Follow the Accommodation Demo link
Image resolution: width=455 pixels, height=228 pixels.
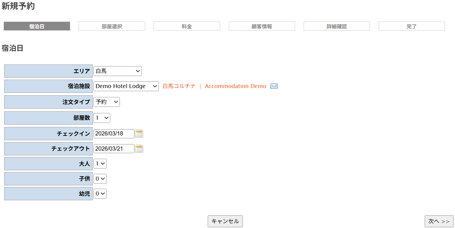(x=235, y=86)
